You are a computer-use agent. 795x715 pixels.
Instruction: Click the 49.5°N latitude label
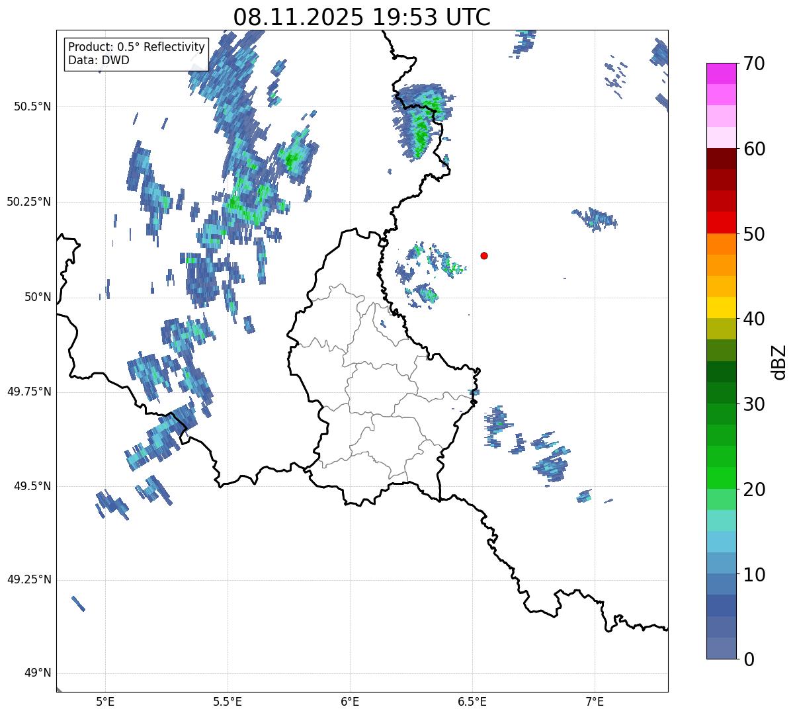coord(32,486)
